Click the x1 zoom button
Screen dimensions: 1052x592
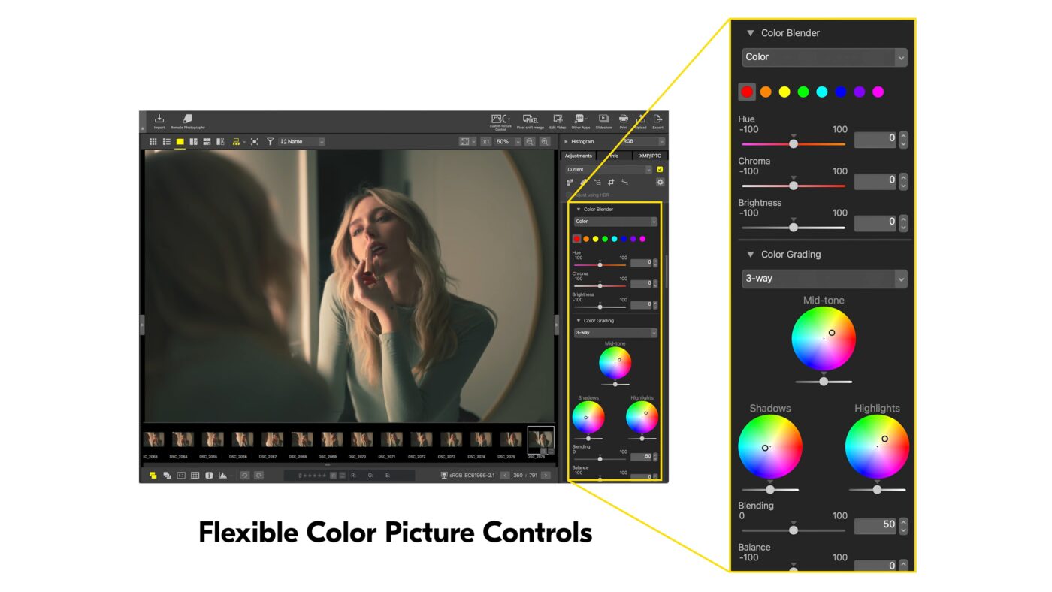pos(486,142)
